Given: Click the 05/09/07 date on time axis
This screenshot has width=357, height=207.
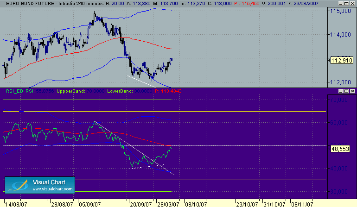Looking at the screenshot, I should 89,204.
